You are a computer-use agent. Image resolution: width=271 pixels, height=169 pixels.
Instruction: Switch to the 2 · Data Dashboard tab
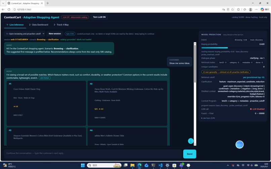click(39, 25)
